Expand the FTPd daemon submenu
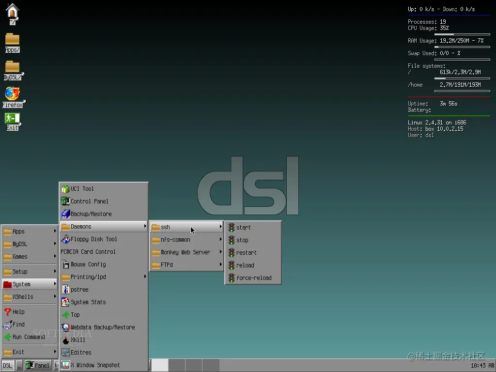 click(x=186, y=265)
